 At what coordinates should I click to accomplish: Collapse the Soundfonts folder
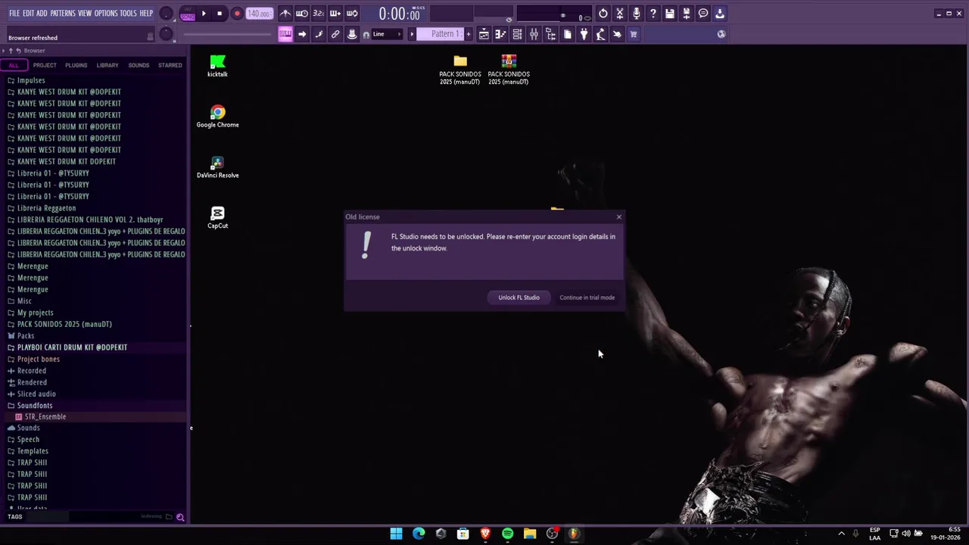pos(35,406)
